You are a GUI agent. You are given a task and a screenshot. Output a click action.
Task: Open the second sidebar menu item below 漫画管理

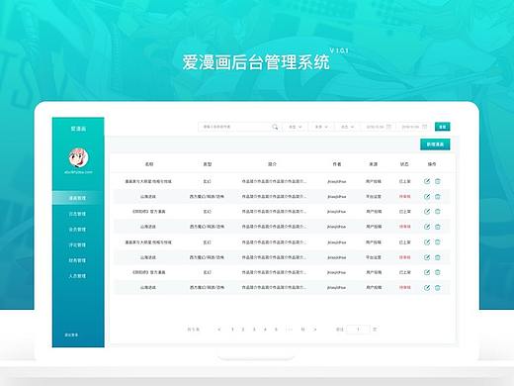[x=78, y=214]
